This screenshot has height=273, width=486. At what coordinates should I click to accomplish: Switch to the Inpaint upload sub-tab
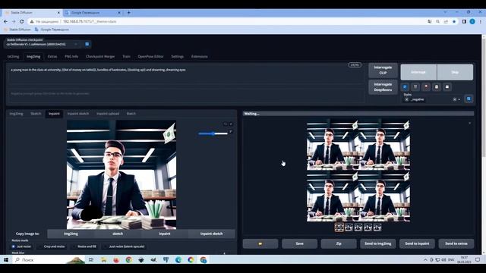point(108,114)
